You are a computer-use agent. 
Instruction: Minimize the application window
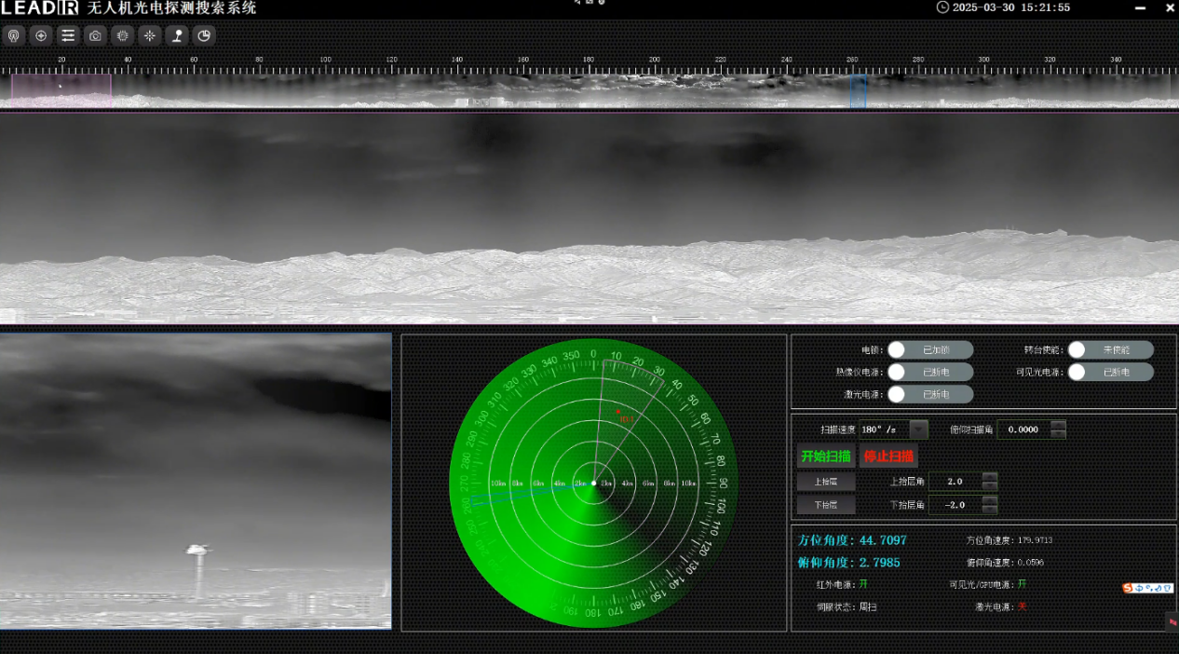click(1141, 7)
